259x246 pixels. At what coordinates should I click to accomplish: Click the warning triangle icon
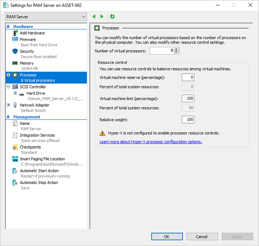[x=102, y=133]
